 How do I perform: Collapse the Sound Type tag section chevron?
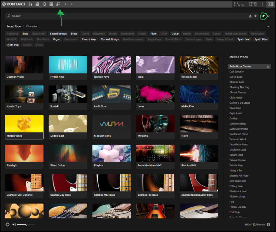tap(268, 27)
